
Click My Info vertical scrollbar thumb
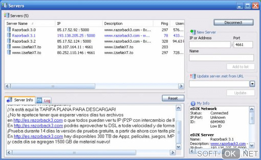[252, 118]
